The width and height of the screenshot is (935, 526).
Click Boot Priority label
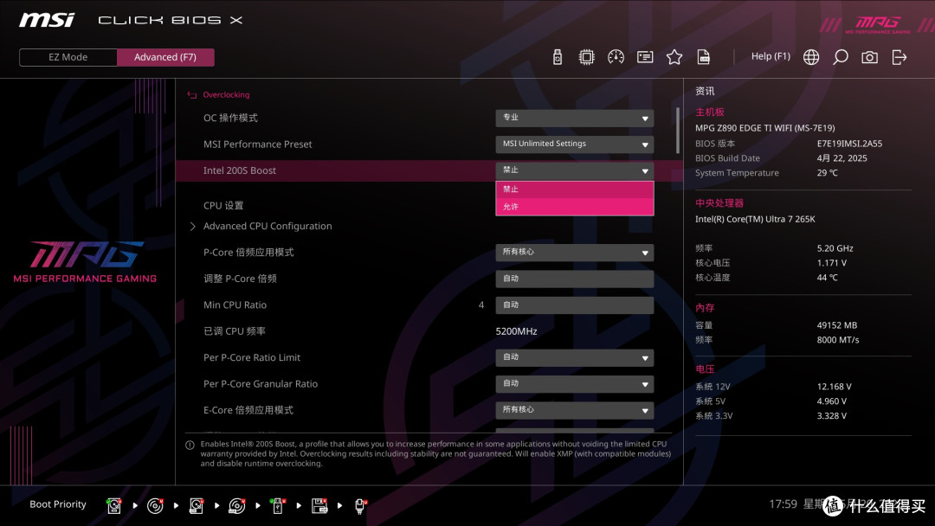(x=58, y=504)
